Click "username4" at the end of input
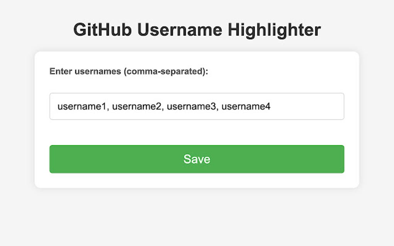The image size is (394, 246). coord(247,106)
